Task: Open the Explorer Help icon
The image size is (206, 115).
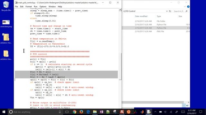Action: click(188, 7)
